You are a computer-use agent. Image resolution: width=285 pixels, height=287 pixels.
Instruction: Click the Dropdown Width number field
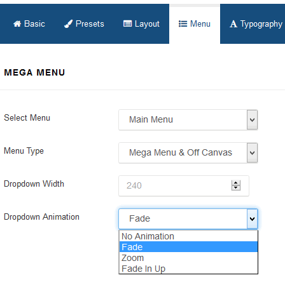(x=184, y=185)
